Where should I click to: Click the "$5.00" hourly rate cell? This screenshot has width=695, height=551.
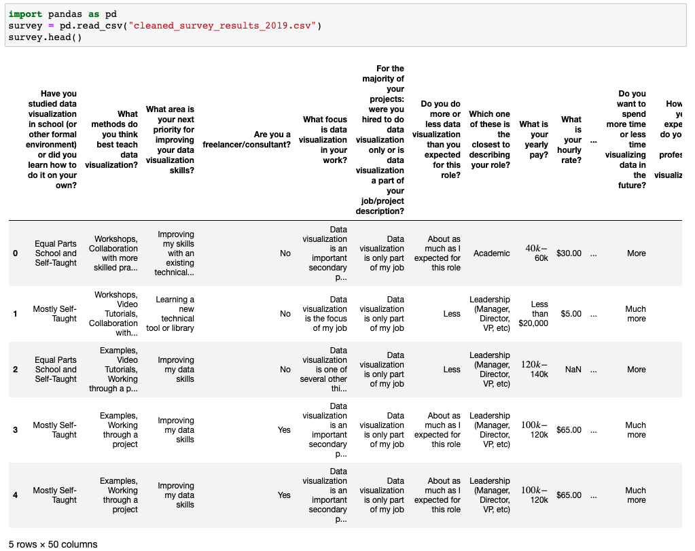pos(569,314)
